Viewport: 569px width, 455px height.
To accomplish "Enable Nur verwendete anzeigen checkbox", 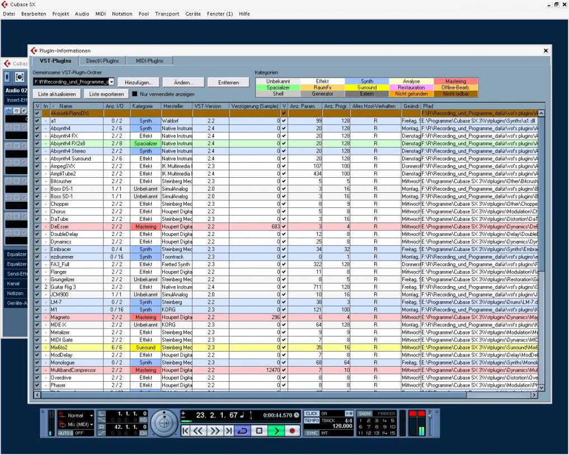I will 135,94.
